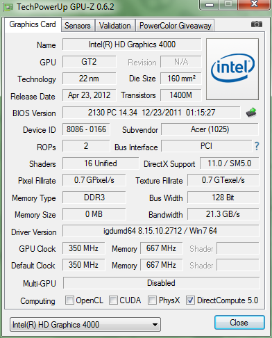Viewport: 272px width, 338px height.
Task: Click the camera screenshot icon
Action: click(x=257, y=24)
